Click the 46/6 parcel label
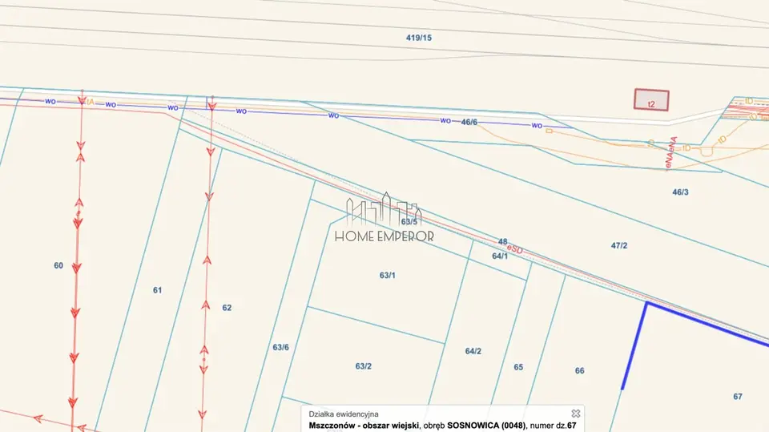The width and height of the screenshot is (769, 432). 469,122
